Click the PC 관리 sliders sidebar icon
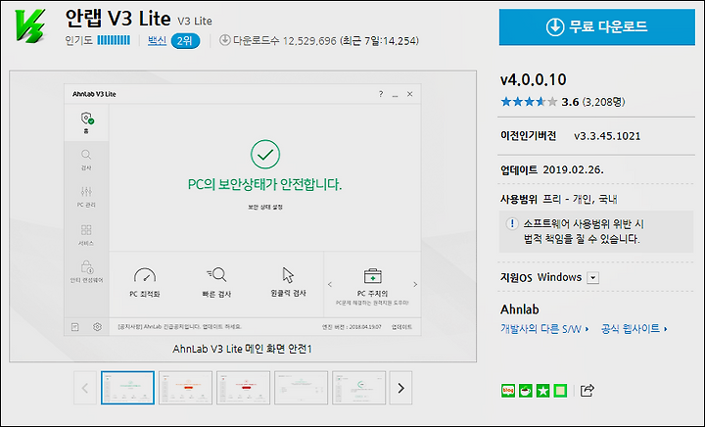The image size is (705, 427). coord(86,192)
